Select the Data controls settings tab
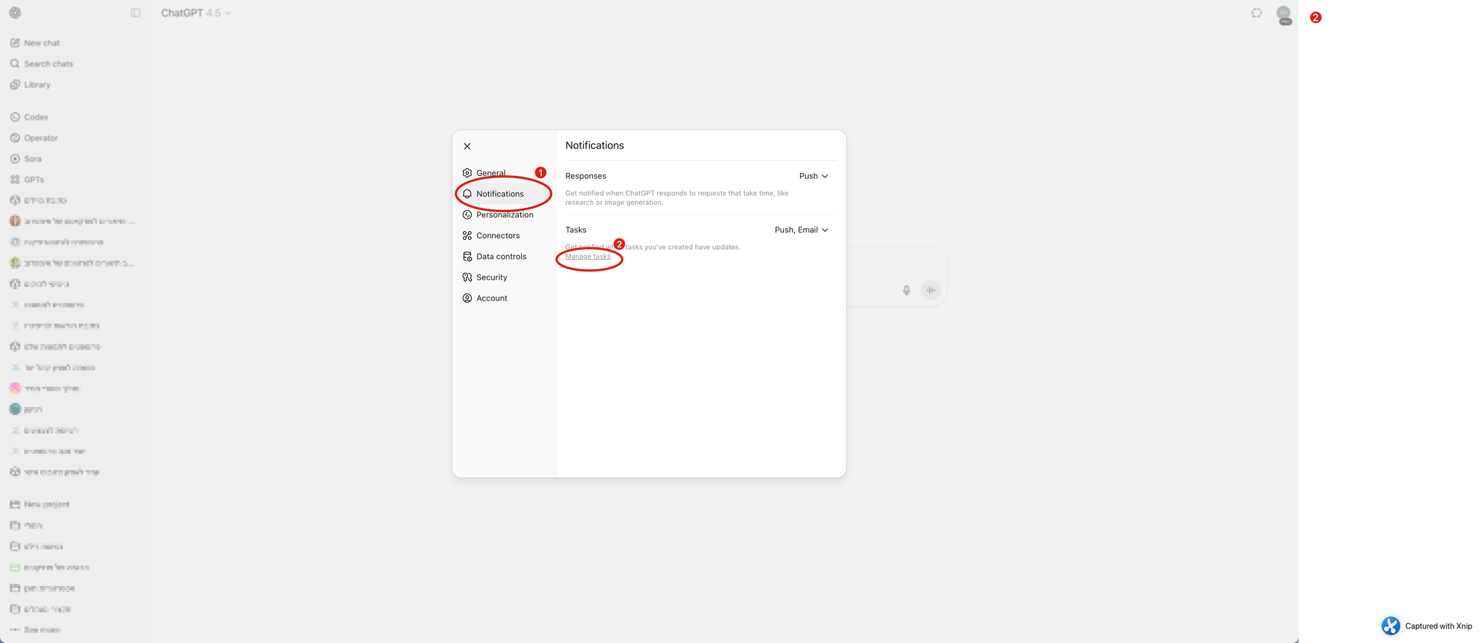This screenshot has height=643, width=1484. pos(501,256)
